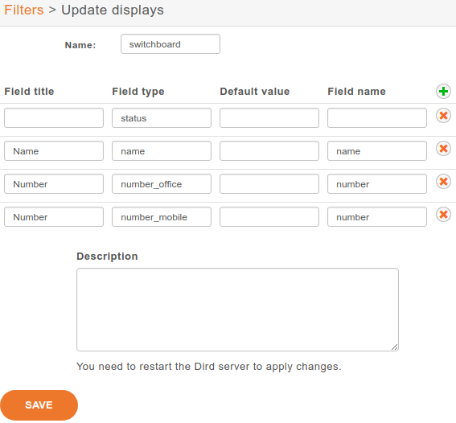Image resolution: width=456 pixels, height=423 pixels.
Task: Click the Description label
Action: (x=107, y=257)
